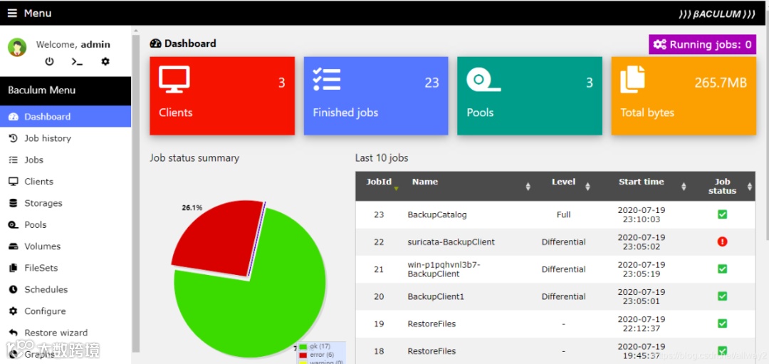Click the files icon on Total bytes card

[633, 79]
